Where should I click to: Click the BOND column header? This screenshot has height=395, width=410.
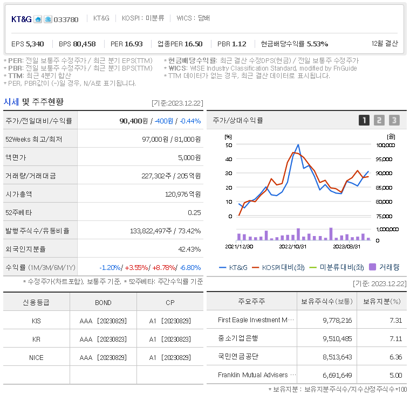[x=103, y=302]
